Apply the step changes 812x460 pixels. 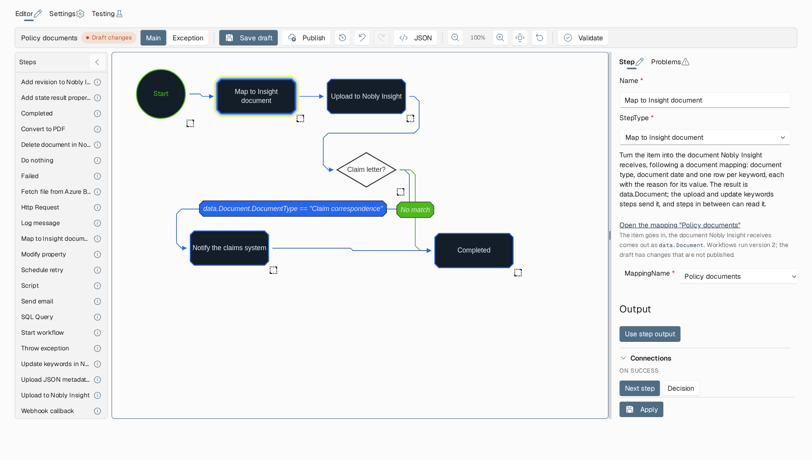[641, 409]
